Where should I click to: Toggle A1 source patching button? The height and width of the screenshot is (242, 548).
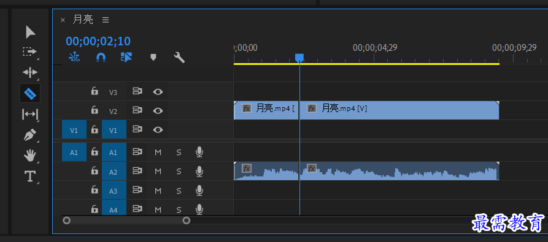coord(74,152)
